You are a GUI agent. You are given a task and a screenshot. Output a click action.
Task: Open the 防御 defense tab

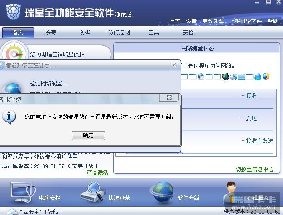(85, 33)
